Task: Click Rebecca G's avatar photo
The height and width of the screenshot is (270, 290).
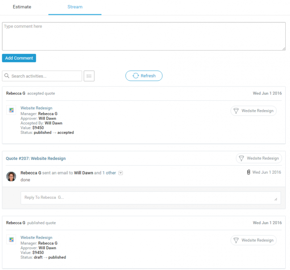Action: [11, 176]
